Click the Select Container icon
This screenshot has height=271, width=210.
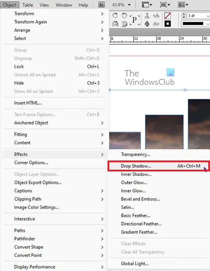pos(147,16)
